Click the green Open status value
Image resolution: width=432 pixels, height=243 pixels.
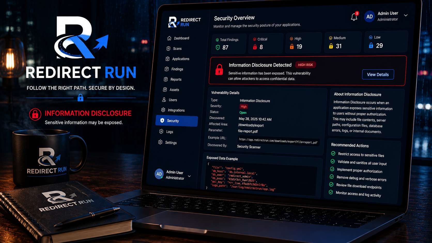243,113
